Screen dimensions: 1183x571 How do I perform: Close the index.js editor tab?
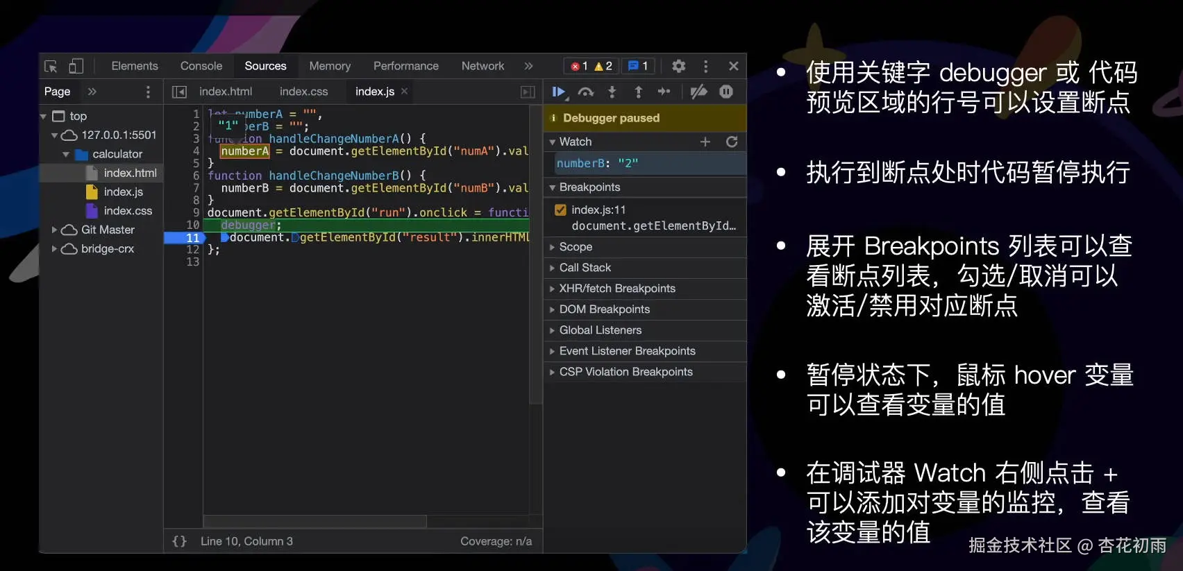[404, 91]
